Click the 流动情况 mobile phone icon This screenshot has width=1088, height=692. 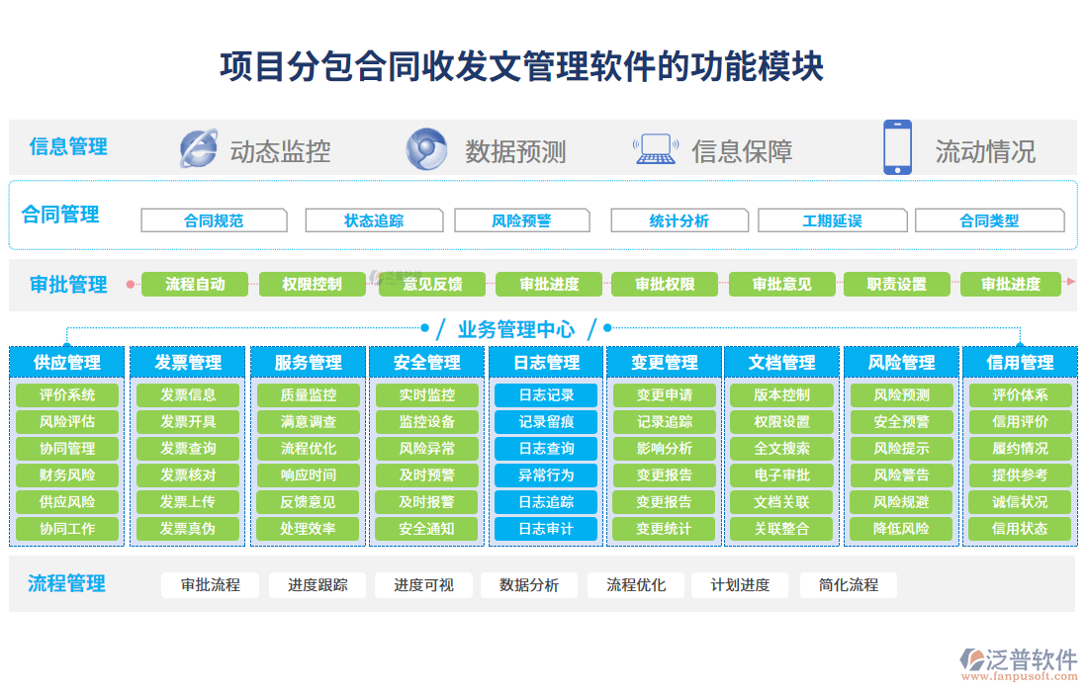click(x=896, y=148)
